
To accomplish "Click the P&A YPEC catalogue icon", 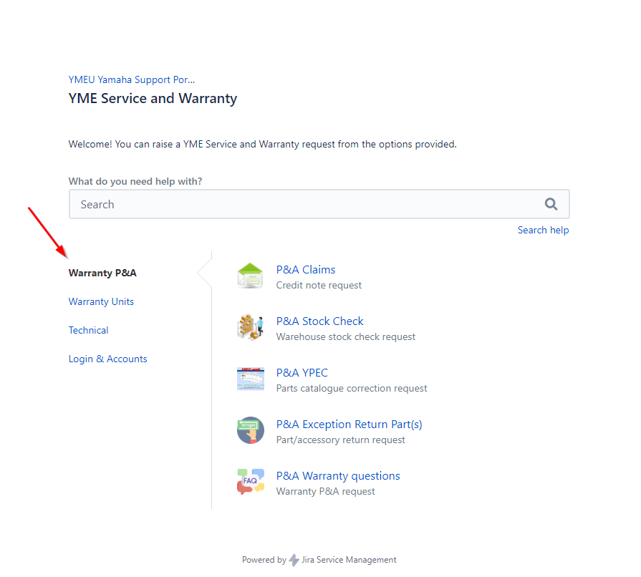I will point(250,379).
